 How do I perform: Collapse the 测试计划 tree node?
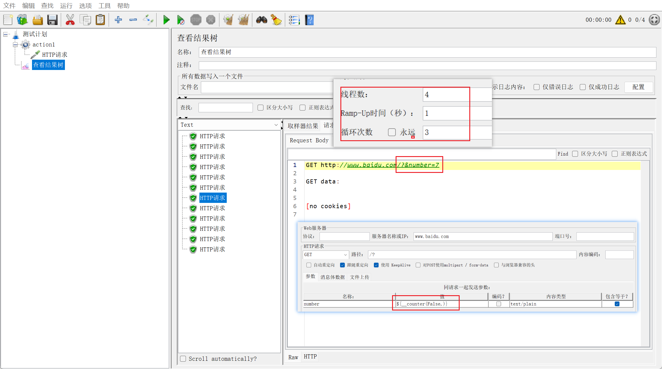click(6, 34)
